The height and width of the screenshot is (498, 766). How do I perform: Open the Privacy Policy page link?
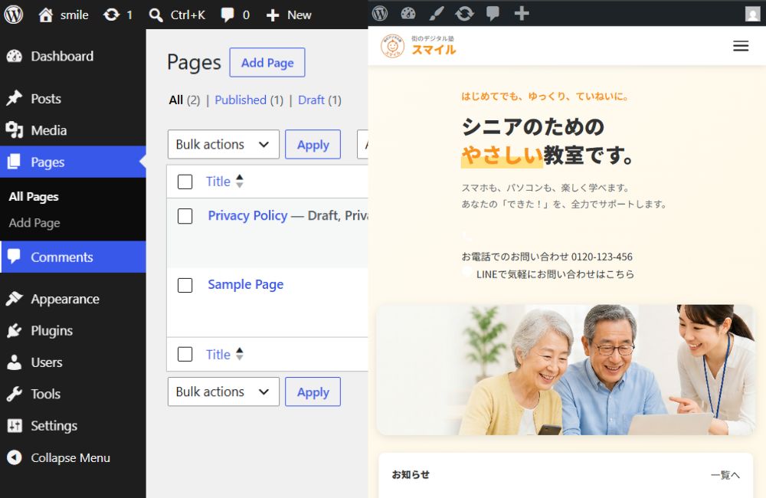pos(247,215)
